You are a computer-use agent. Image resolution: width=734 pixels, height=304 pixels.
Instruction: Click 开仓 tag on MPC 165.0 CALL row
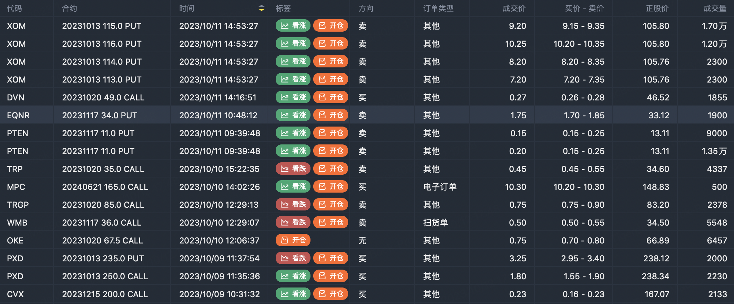[331, 186]
